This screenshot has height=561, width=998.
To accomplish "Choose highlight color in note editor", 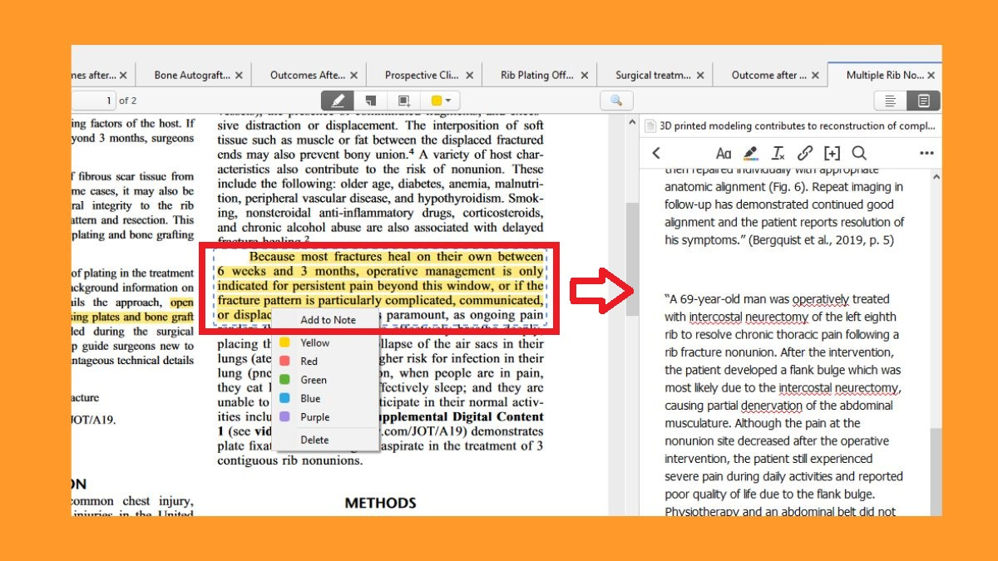I will (x=750, y=153).
